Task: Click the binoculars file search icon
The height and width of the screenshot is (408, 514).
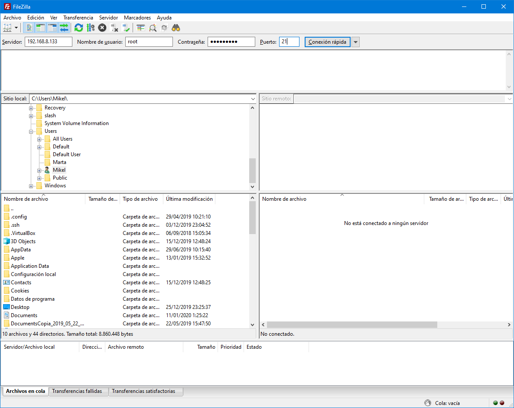Action: [176, 28]
